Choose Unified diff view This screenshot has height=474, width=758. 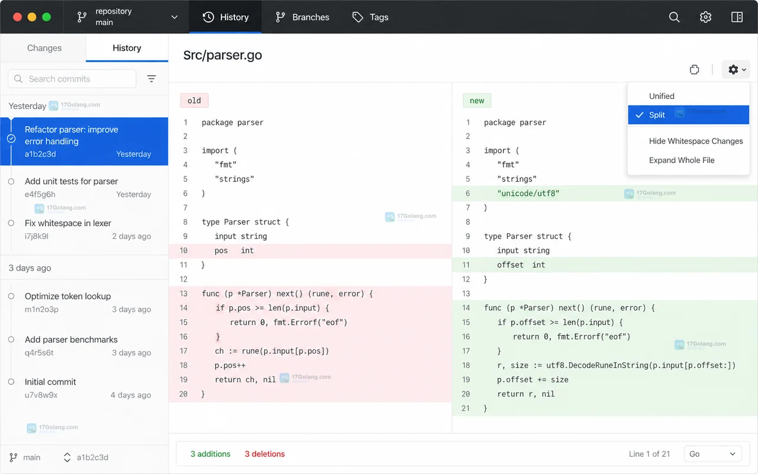click(x=689, y=96)
